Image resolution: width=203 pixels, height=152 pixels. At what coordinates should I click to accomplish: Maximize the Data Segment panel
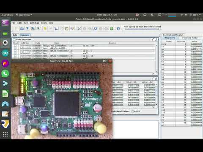click(156, 79)
